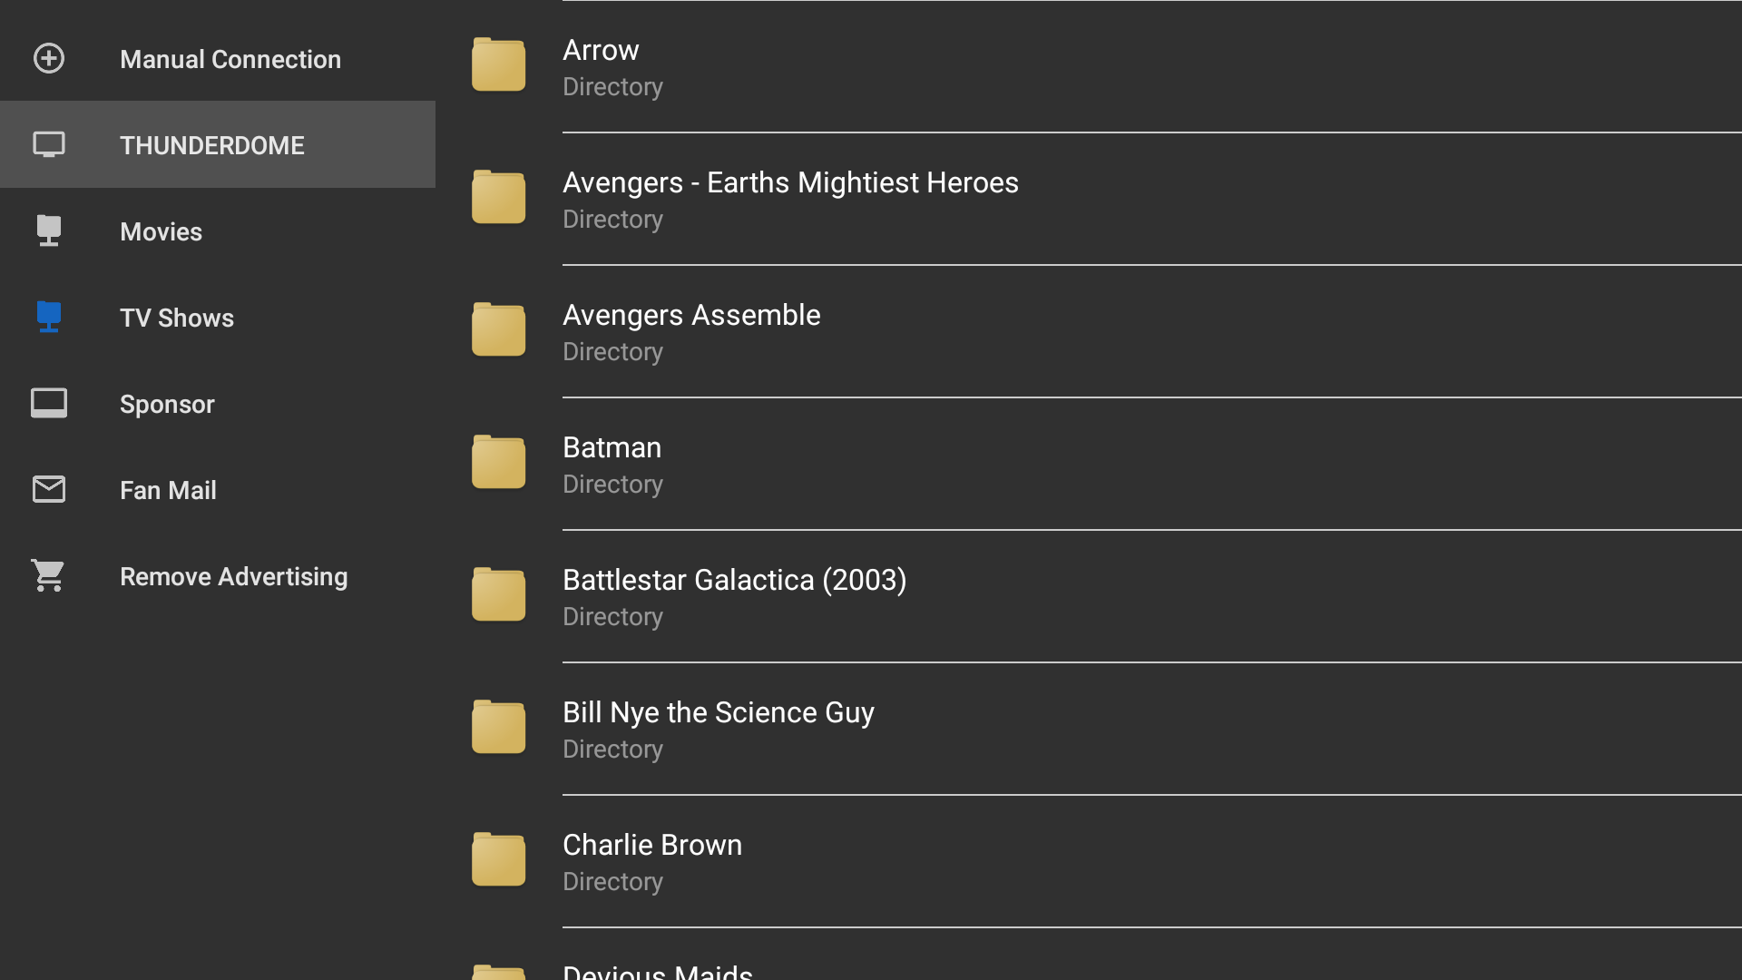Screen dimensions: 1742x980
Task: Click the Remove Advertising label
Action: [x=233, y=575]
